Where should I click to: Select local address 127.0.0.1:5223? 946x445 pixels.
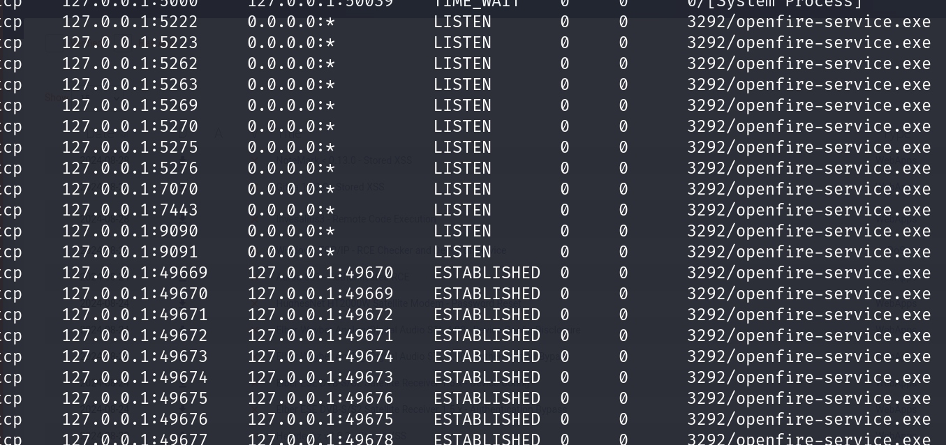130,43
